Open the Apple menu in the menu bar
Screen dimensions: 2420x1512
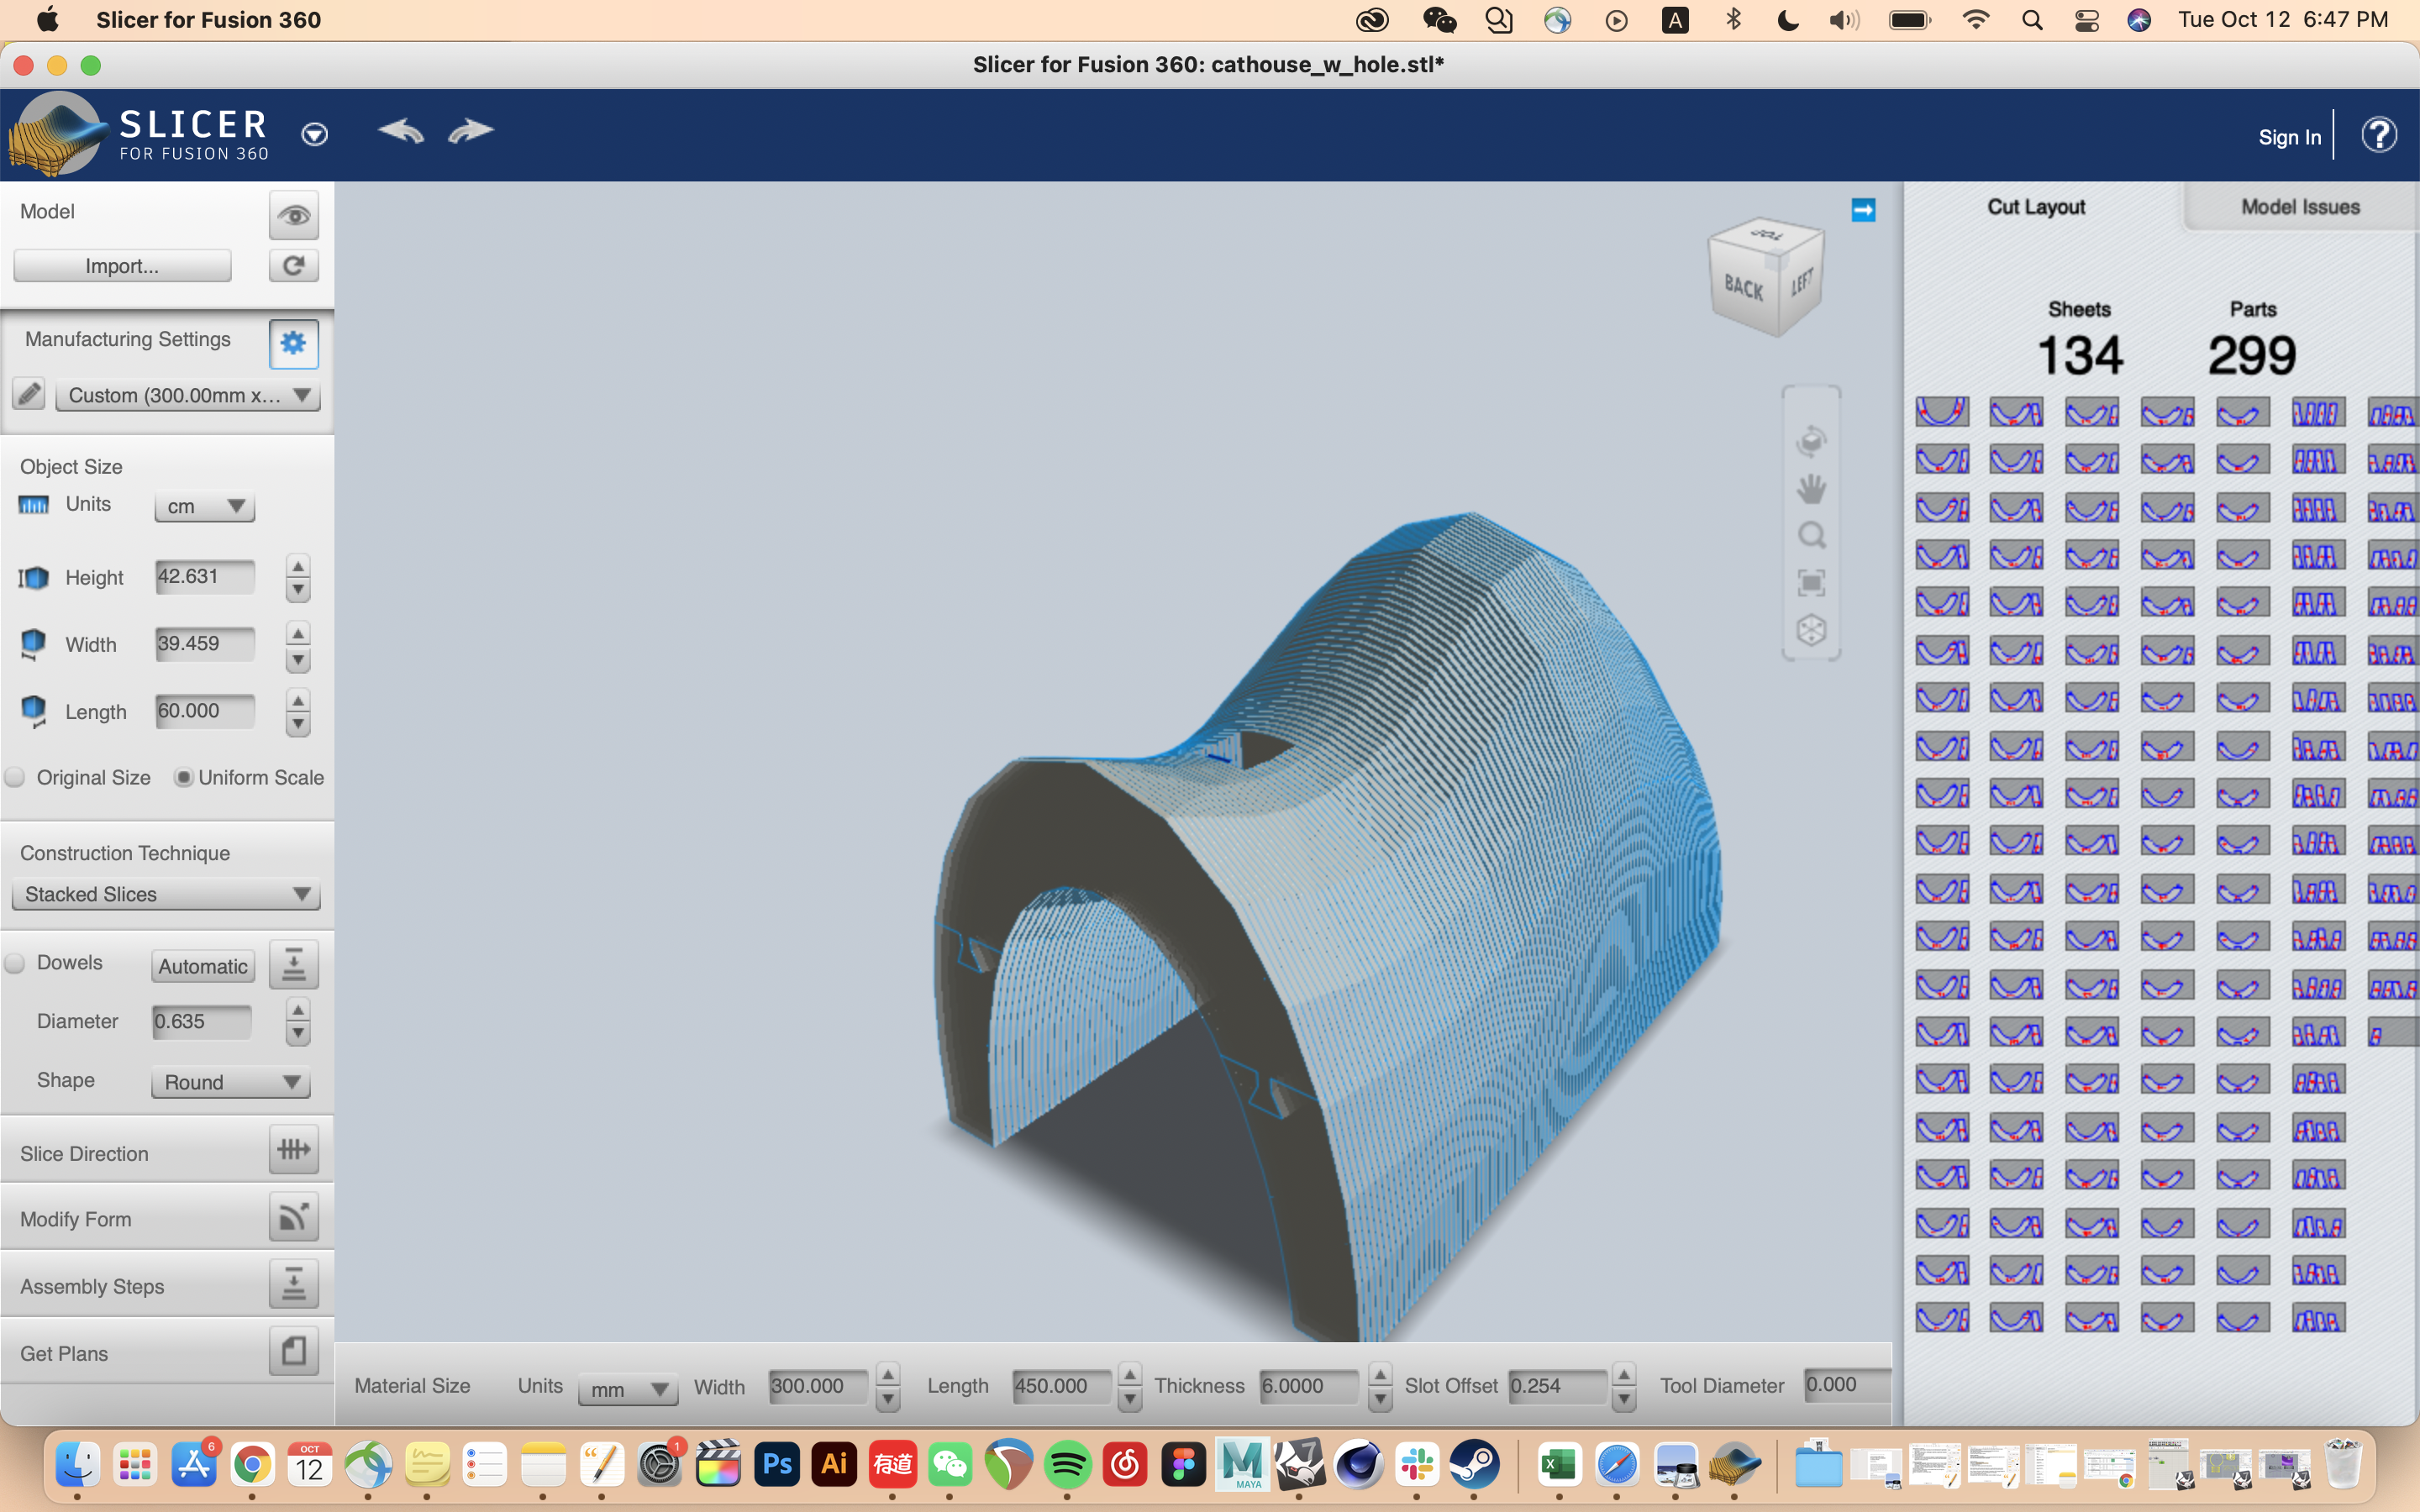pos(47,19)
